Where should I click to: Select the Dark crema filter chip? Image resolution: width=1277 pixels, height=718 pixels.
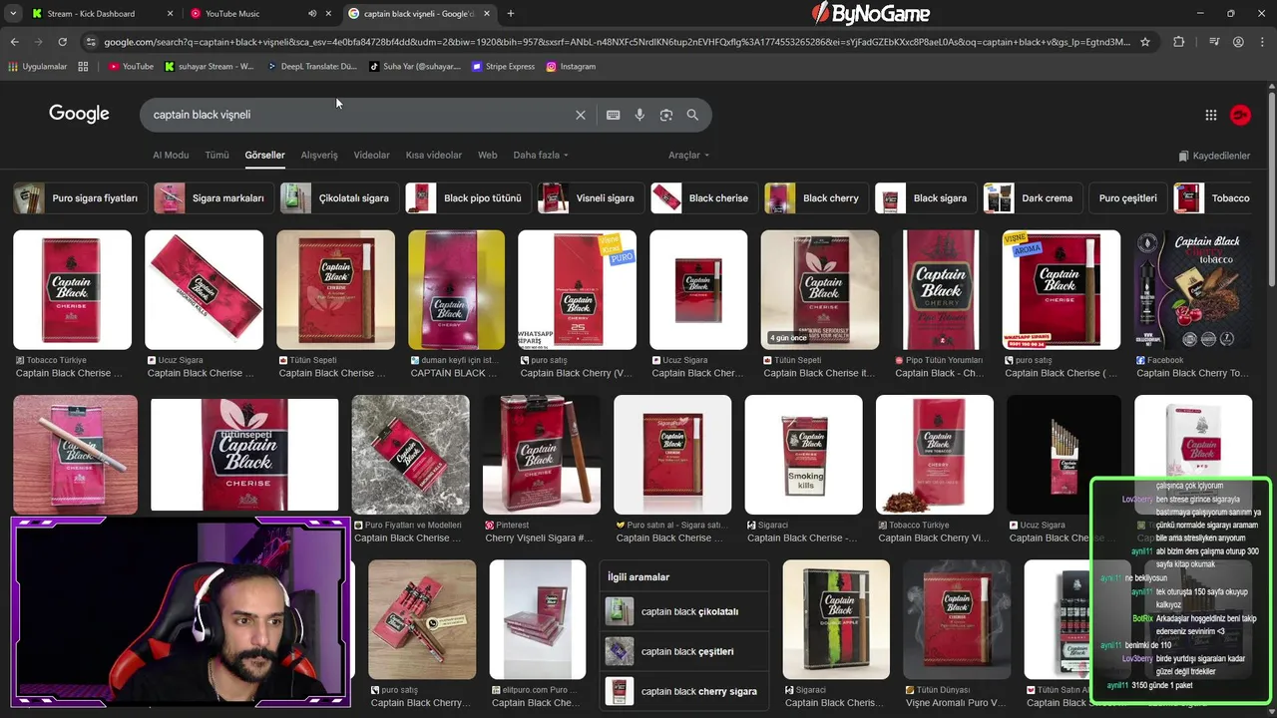point(1031,198)
